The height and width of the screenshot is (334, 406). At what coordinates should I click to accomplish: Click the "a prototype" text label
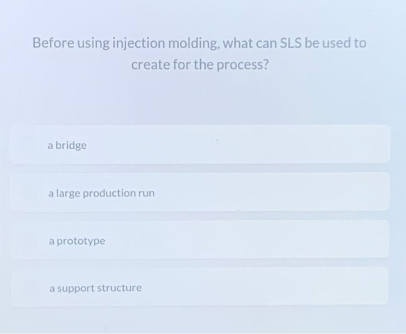(76, 241)
